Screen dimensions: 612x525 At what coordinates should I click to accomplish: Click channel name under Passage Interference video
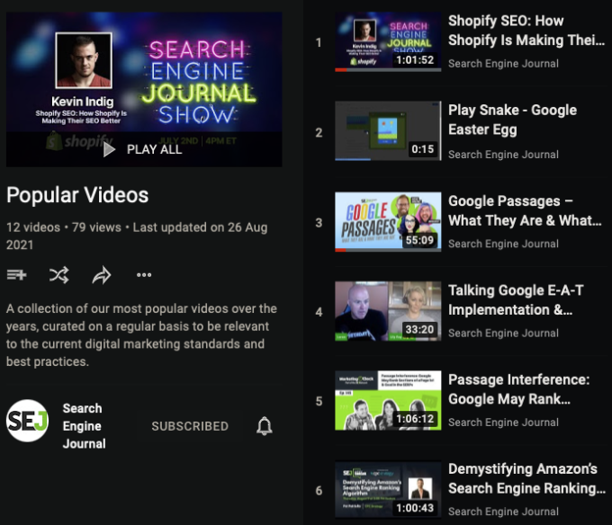[x=503, y=423]
